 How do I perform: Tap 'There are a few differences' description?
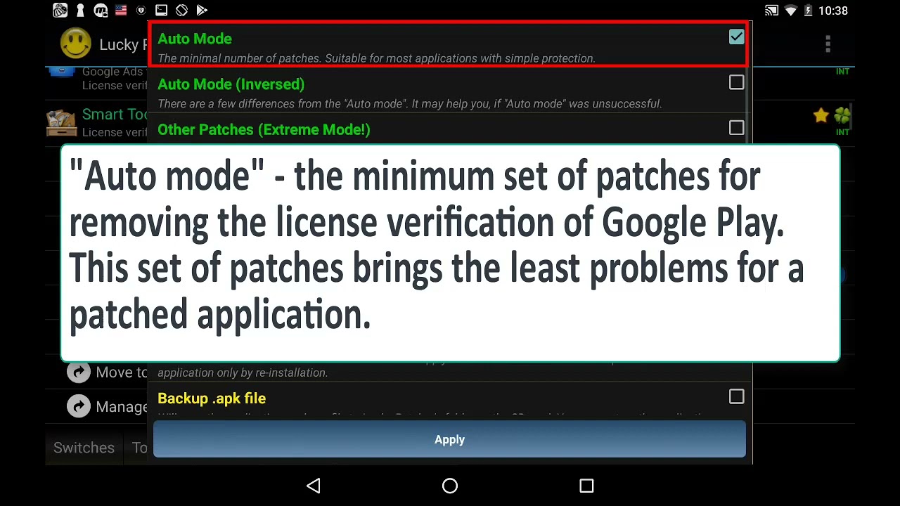(x=410, y=104)
